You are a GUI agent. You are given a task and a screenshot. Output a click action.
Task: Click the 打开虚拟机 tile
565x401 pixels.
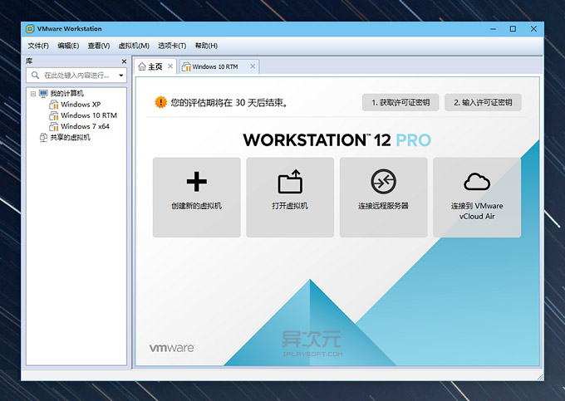290,198
